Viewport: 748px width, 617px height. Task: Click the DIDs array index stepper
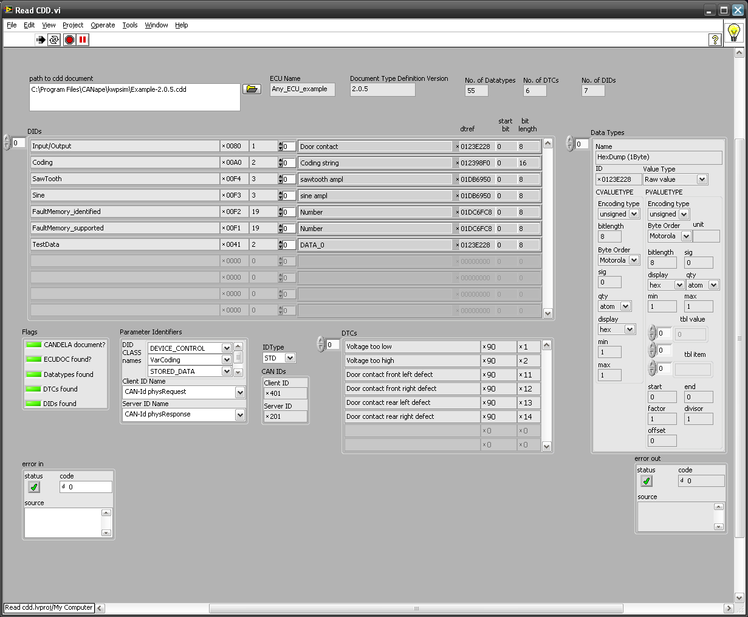click(7, 143)
